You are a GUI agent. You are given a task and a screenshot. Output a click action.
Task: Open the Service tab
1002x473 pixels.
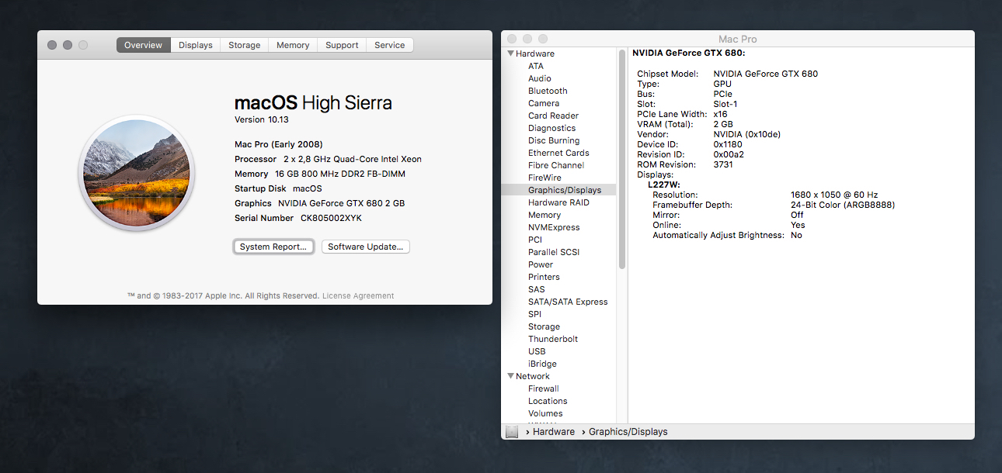point(390,45)
